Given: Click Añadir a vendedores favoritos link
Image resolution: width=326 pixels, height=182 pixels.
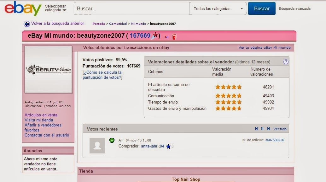Looking at the screenshot, I should 43,127.
